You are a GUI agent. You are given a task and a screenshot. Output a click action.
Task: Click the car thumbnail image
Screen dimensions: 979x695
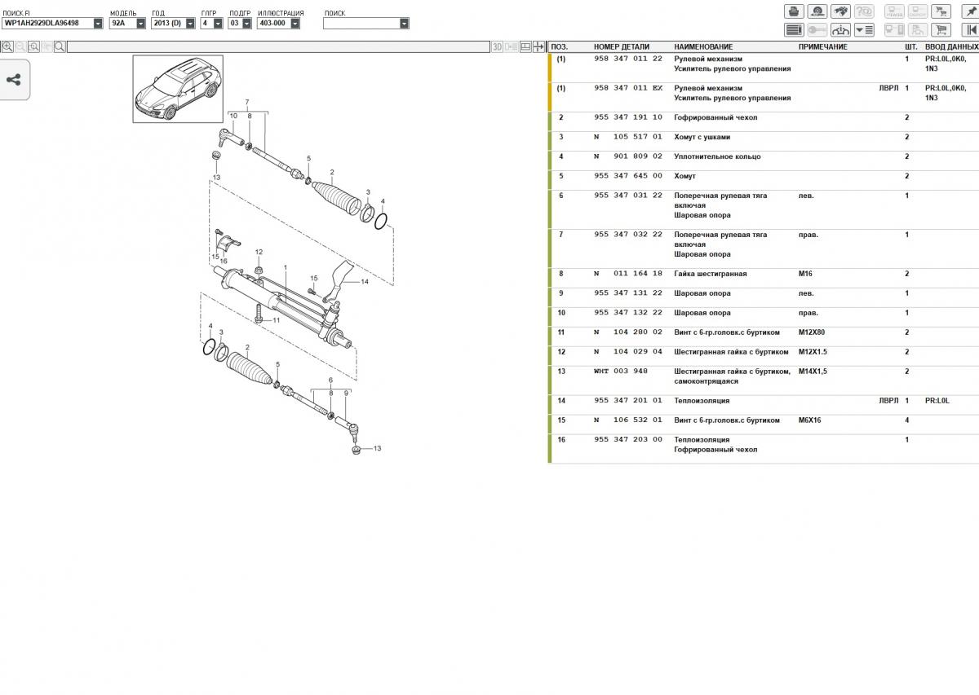click(x=178, y=89)
